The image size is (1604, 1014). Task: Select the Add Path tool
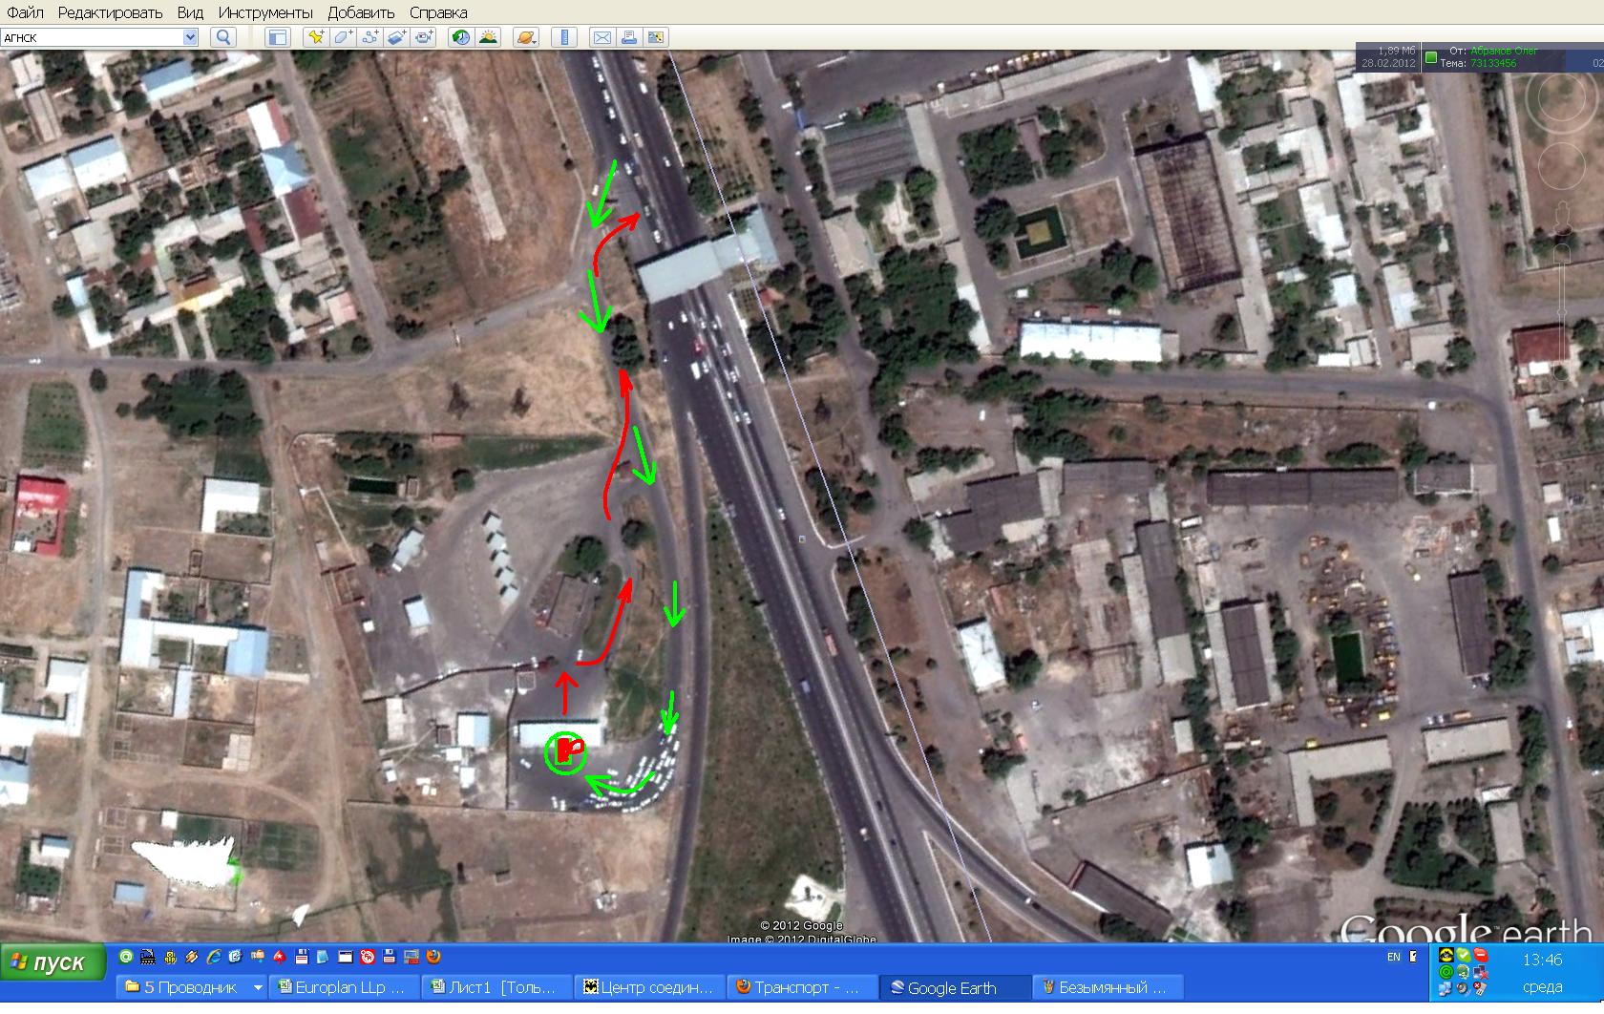(x=370, y=37)
